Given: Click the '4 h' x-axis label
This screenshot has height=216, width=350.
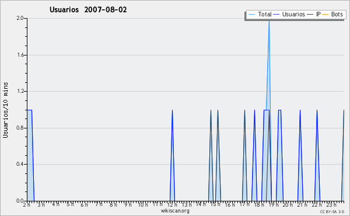Looking at the screenshot, I should coord(55,204).
